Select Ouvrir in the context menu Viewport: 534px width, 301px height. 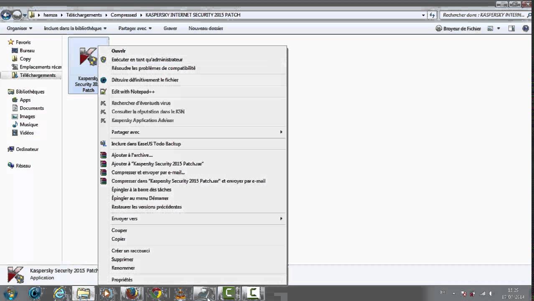(x=118, y=51)
